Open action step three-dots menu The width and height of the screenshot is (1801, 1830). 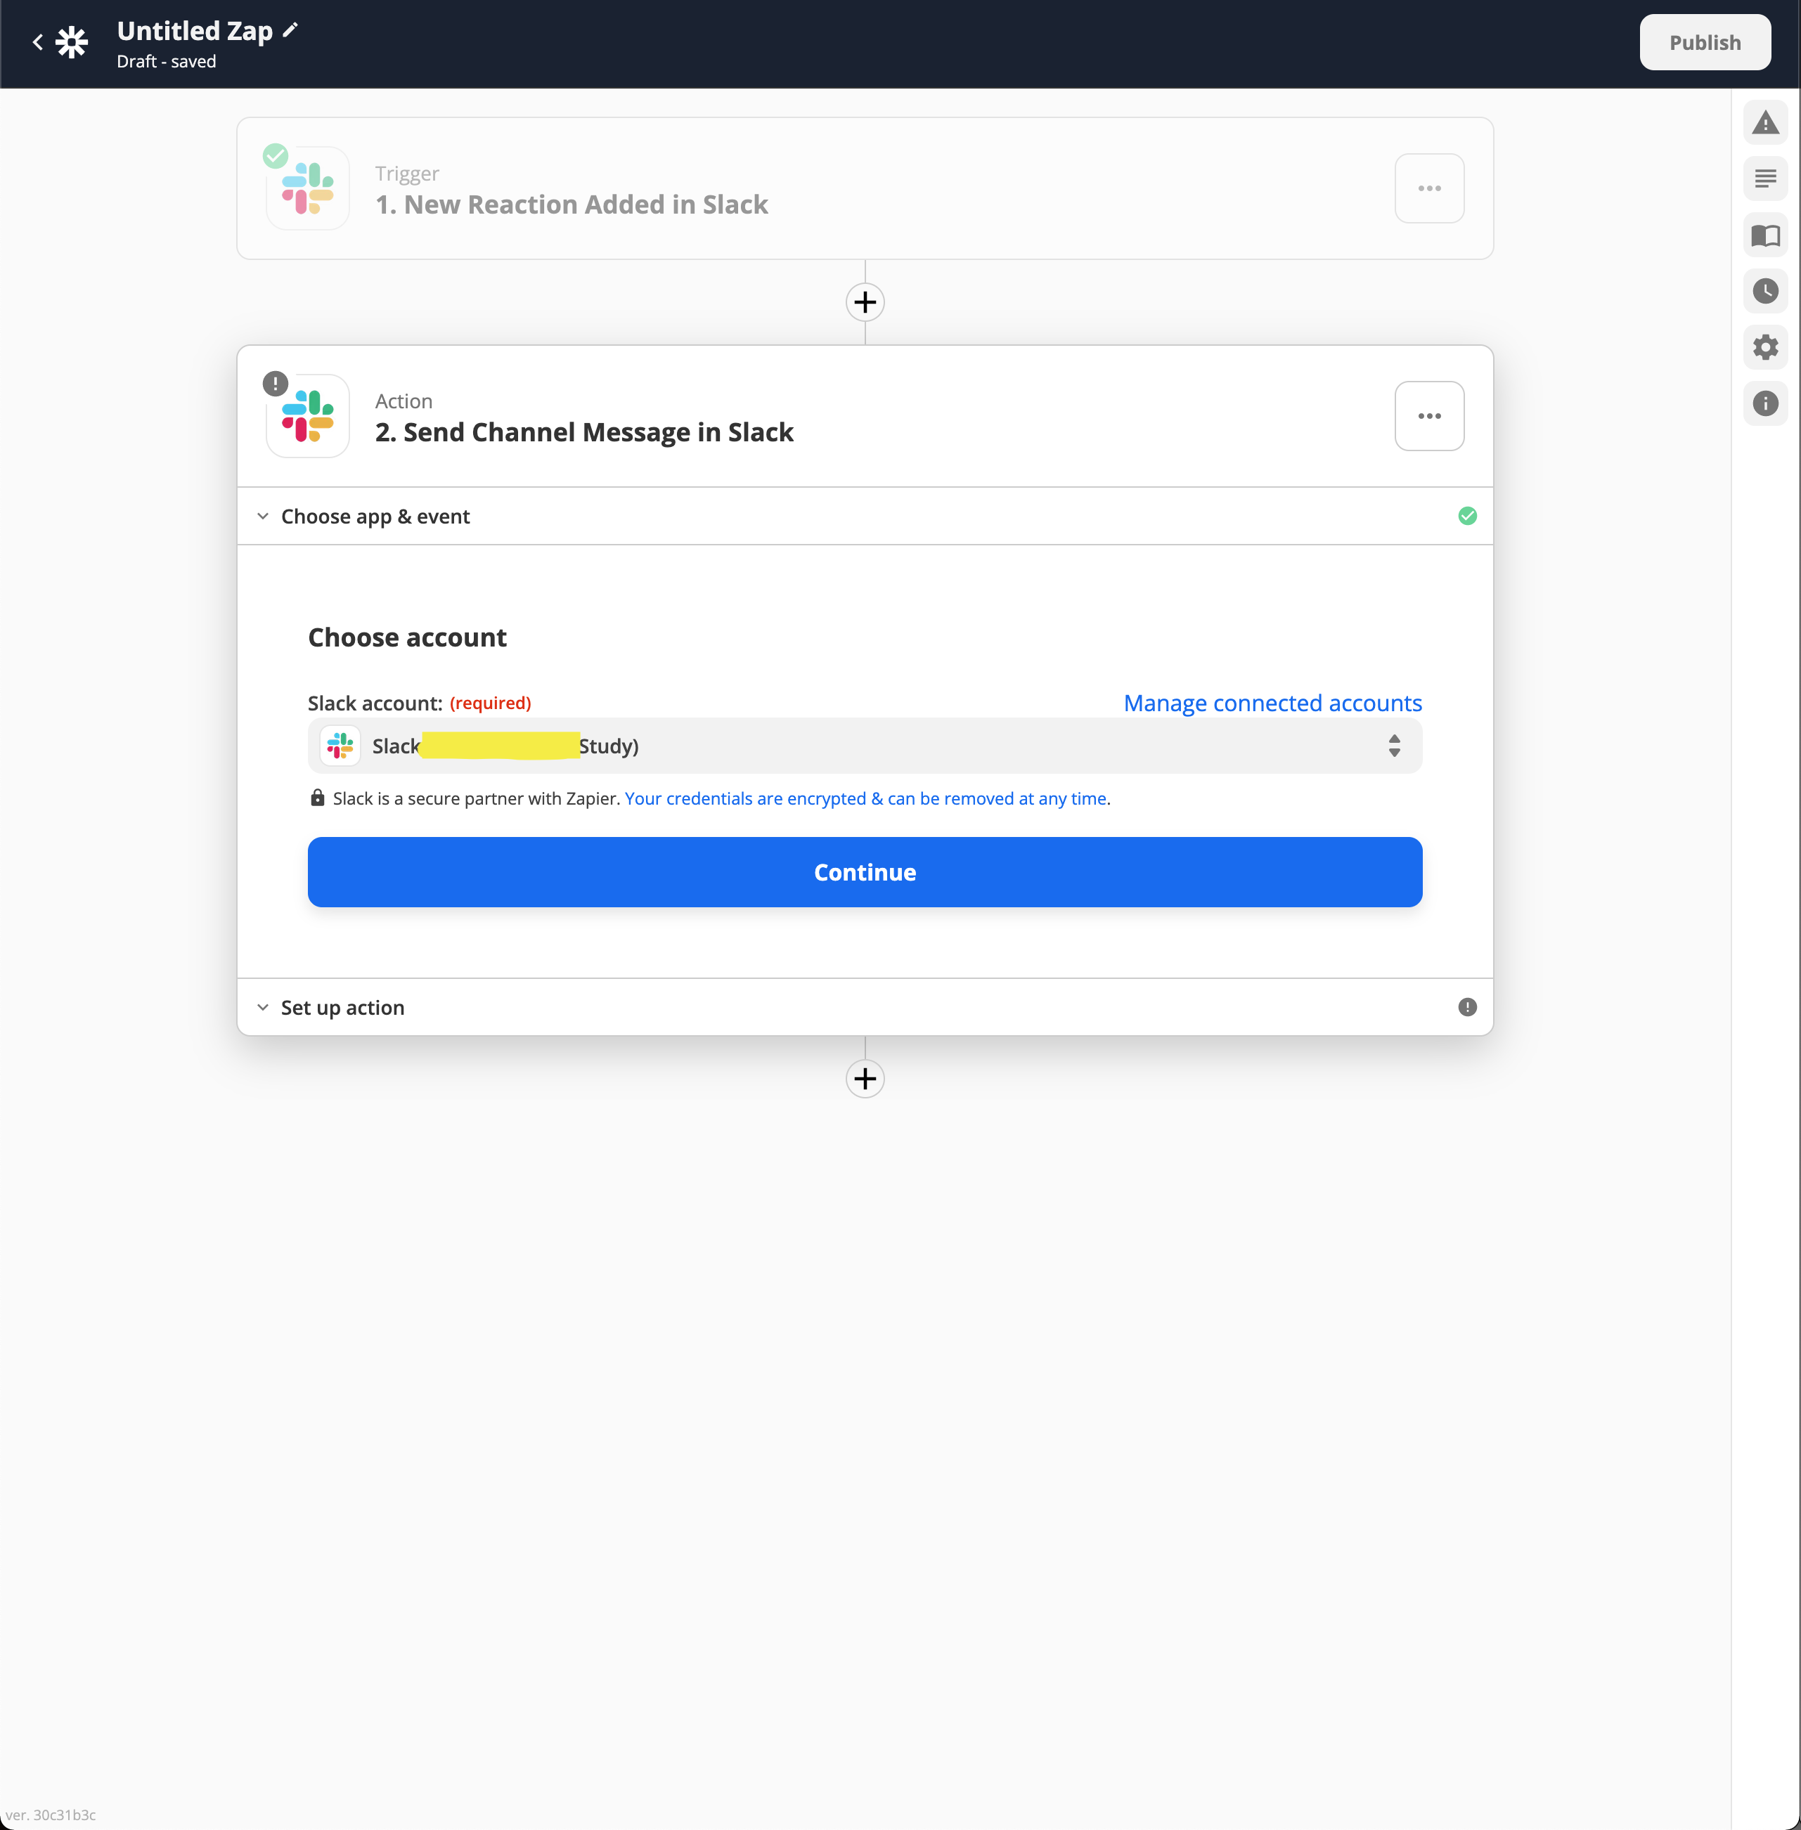coord(1428,416)
